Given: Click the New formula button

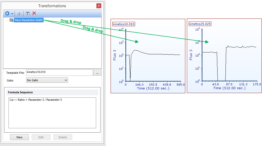Looking at the screenshot, I should 19,137.
